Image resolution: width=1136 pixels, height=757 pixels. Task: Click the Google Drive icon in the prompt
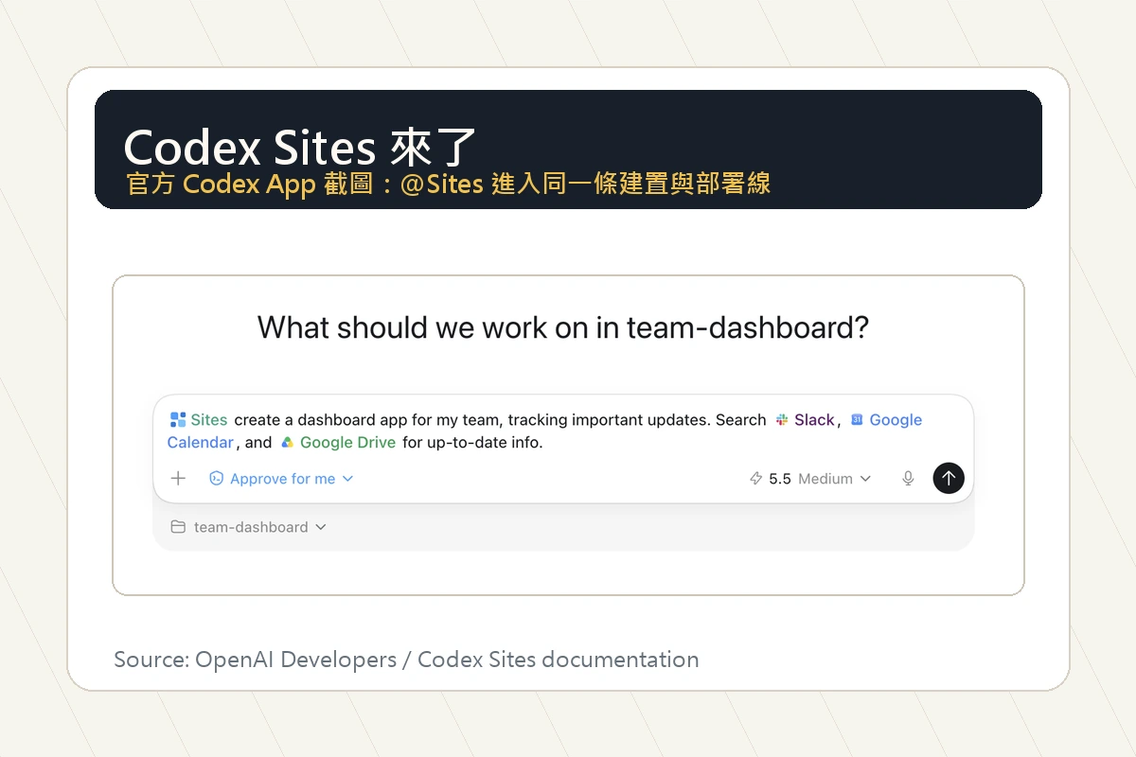(x=287, y=443)
